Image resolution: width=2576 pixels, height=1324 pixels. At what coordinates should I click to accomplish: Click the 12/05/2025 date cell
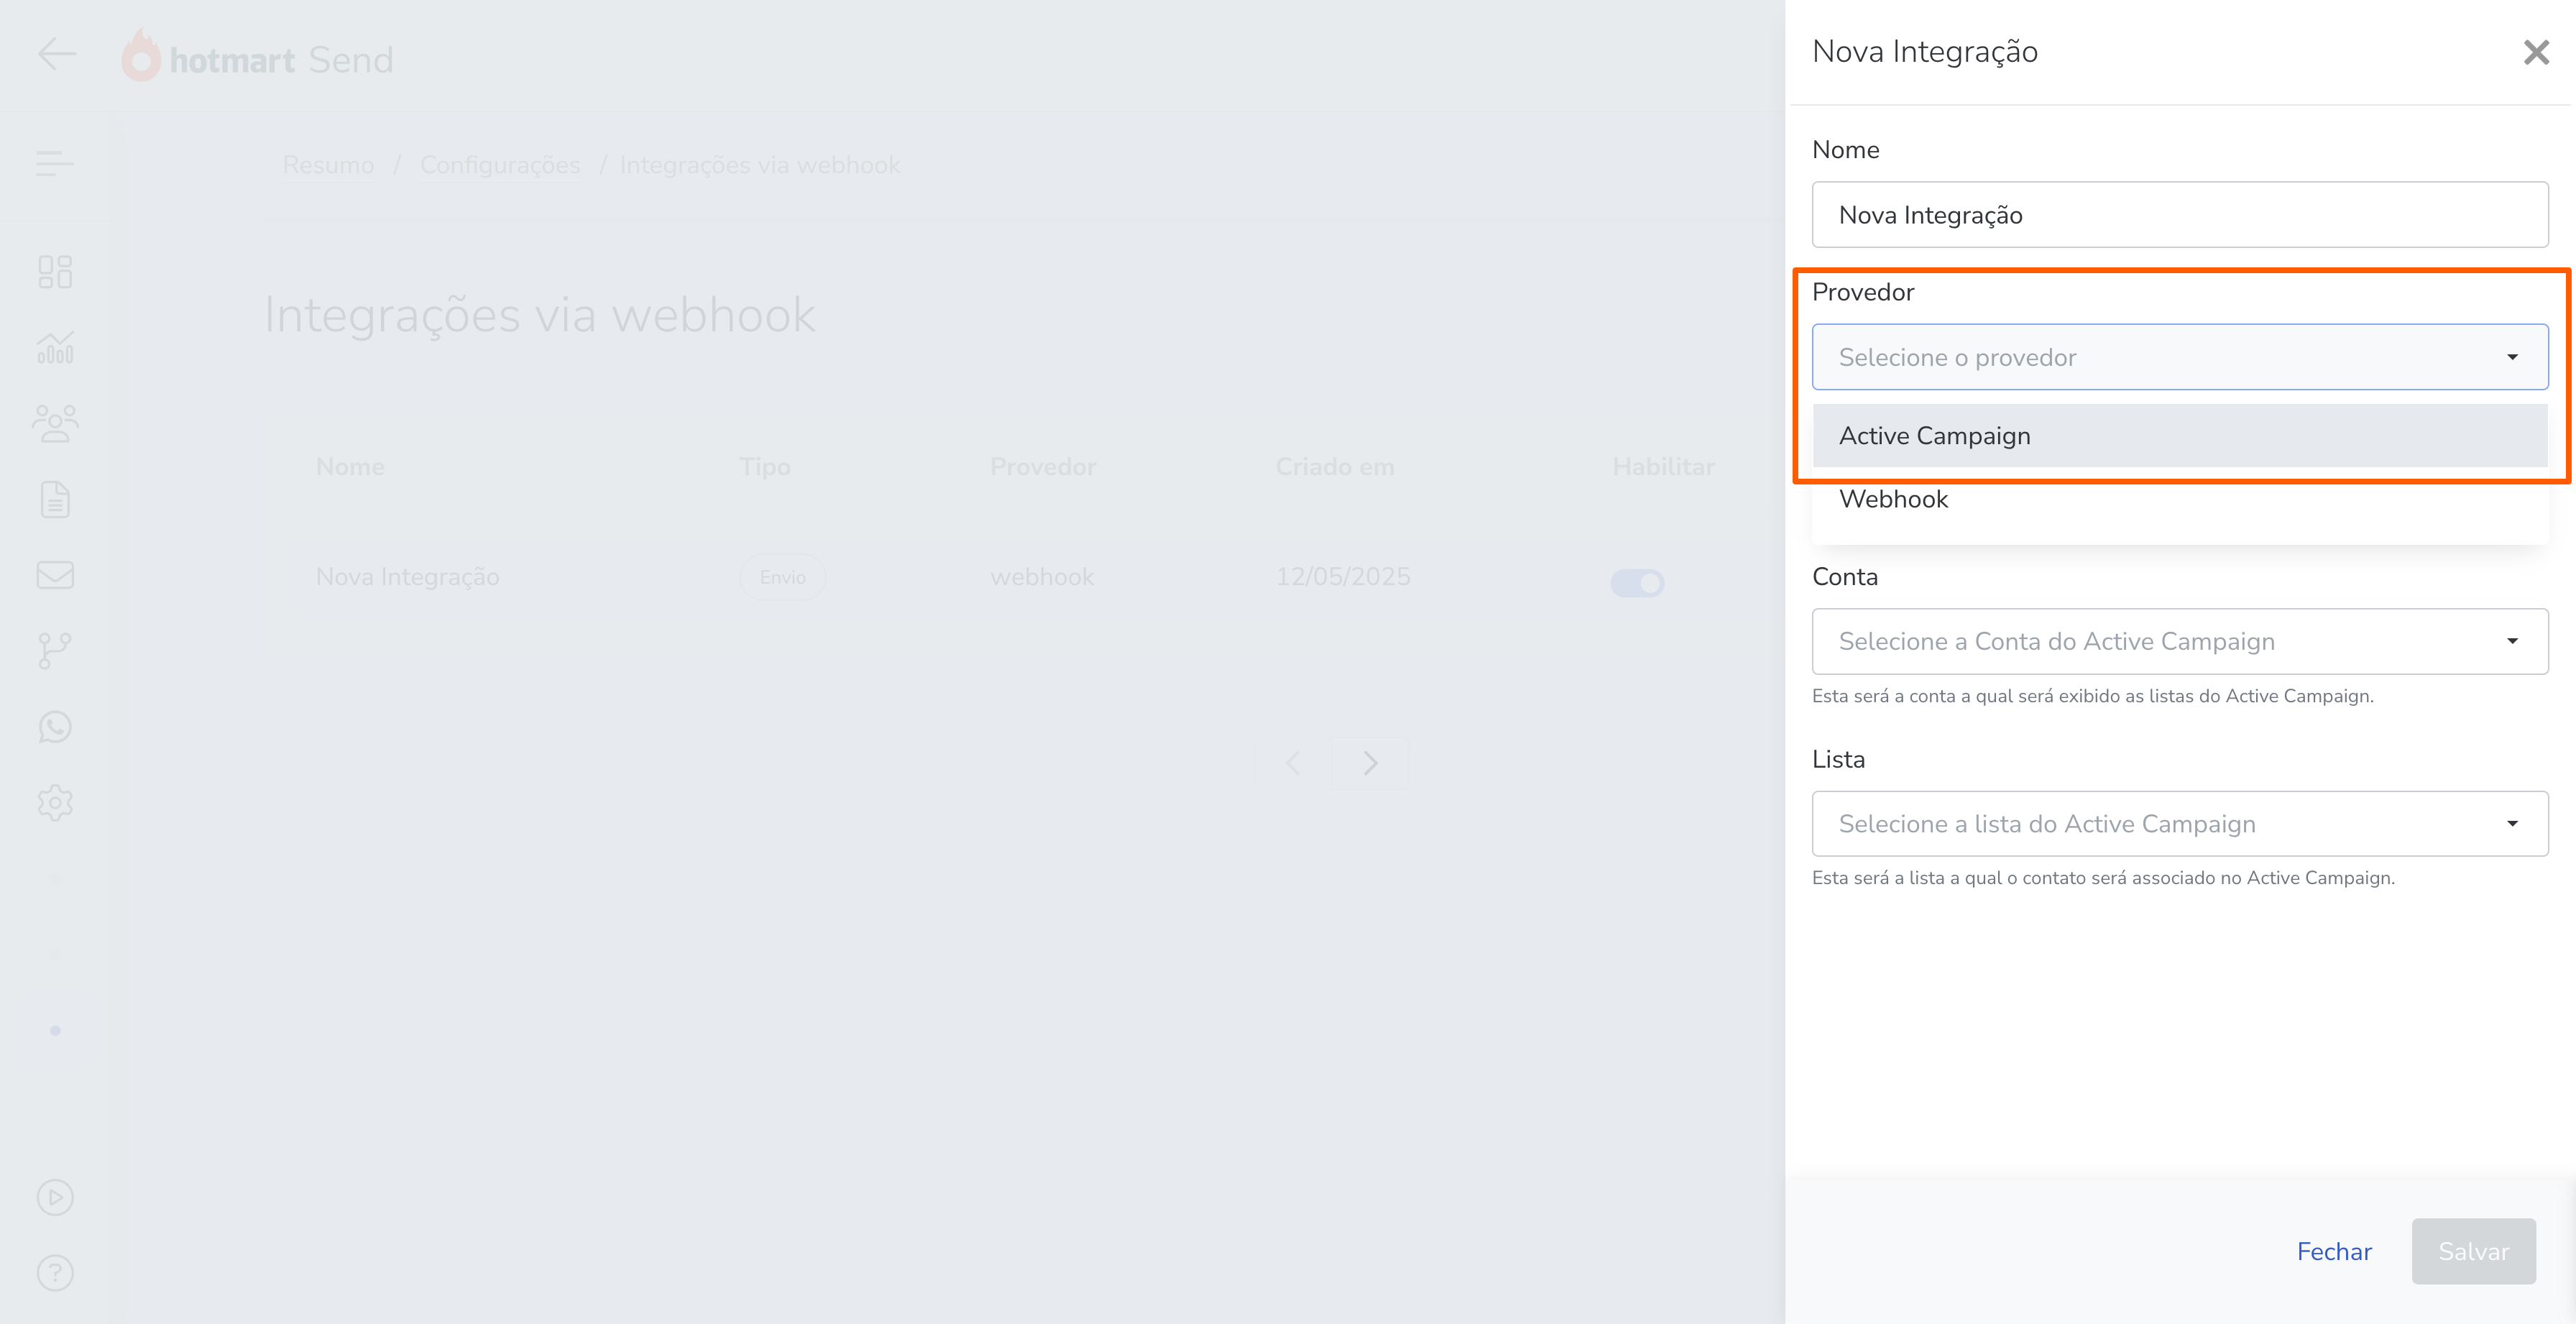[1343, 577]
